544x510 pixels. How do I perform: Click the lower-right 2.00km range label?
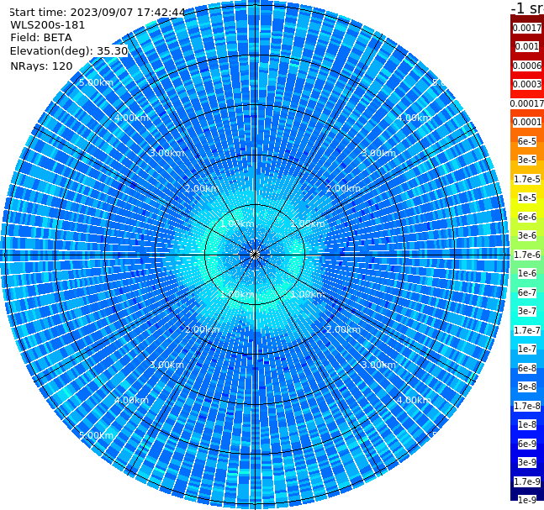[343, 329]
